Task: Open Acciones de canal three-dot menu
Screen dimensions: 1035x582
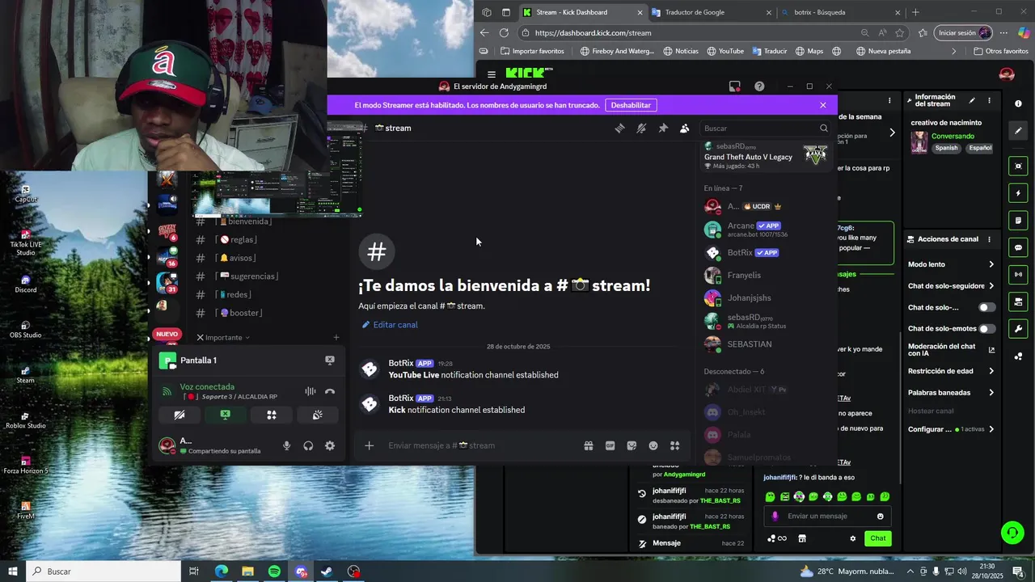Action: (989, 239)
